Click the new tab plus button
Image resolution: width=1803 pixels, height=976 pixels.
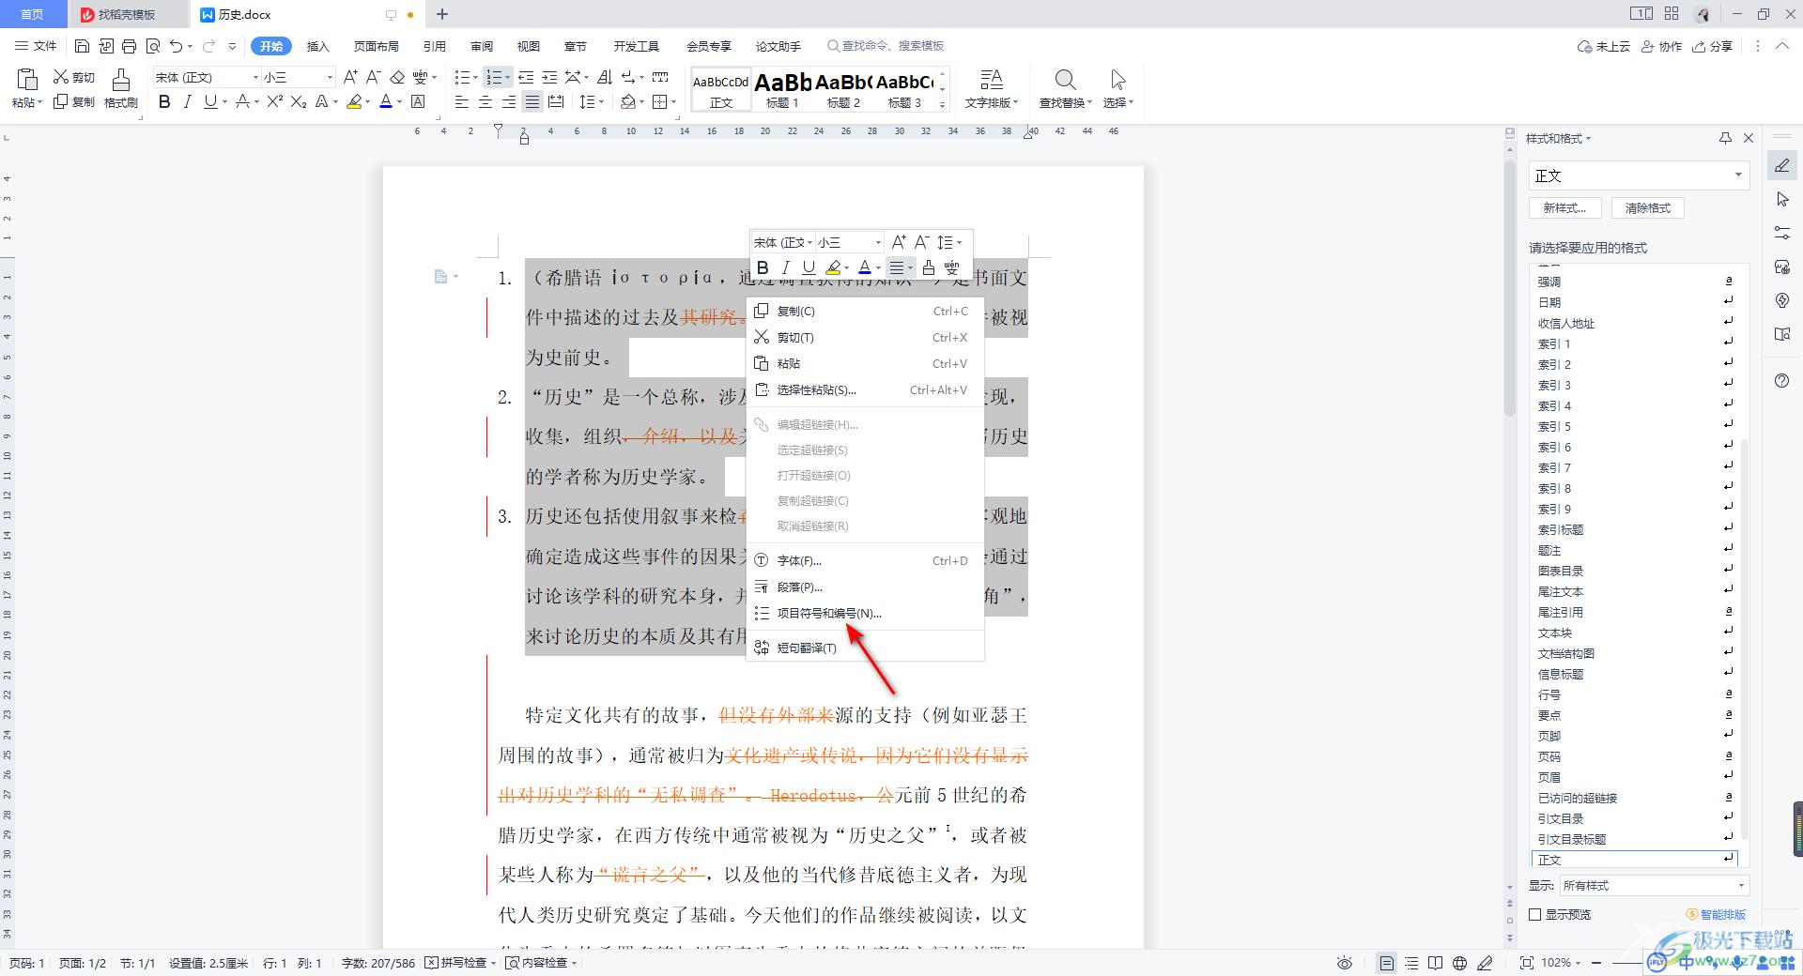coord(442,14)
